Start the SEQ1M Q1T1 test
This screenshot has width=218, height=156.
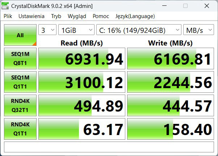coord(20,82)
